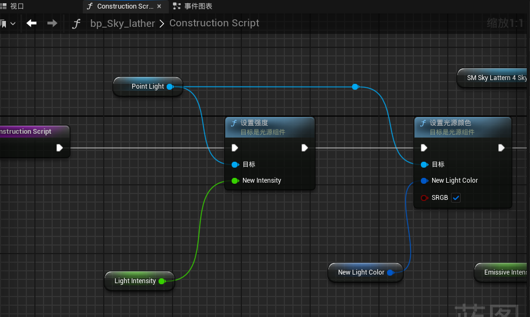This screenshot has width=530, height=317.
Task: Click bp_Sky_lather in the breadcrumb
Action: (x=123, y=23)
